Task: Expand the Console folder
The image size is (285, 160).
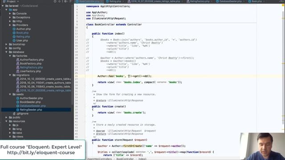Action: (10, 14)
